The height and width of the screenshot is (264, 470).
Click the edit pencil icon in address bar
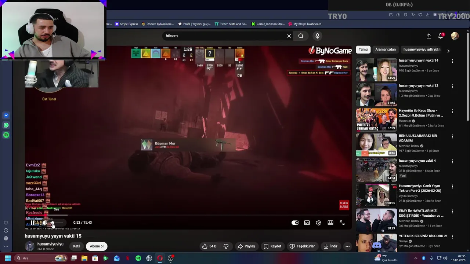click(x=391, y=15)
